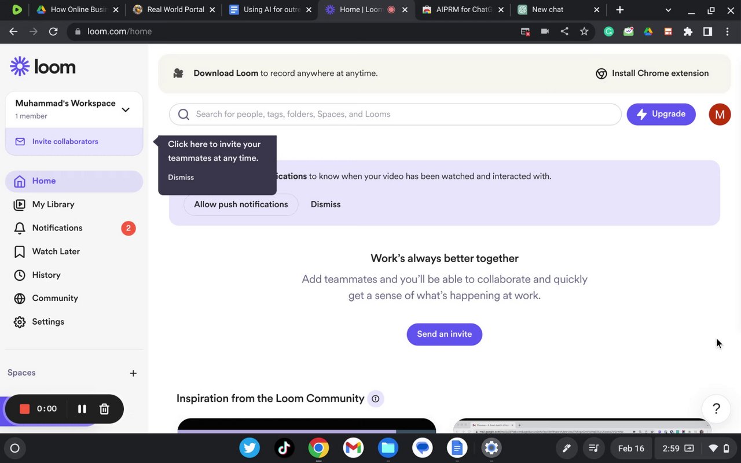Switch to Real World Portal tab
This screenshot has height=463, width=741.
[174, 10]
